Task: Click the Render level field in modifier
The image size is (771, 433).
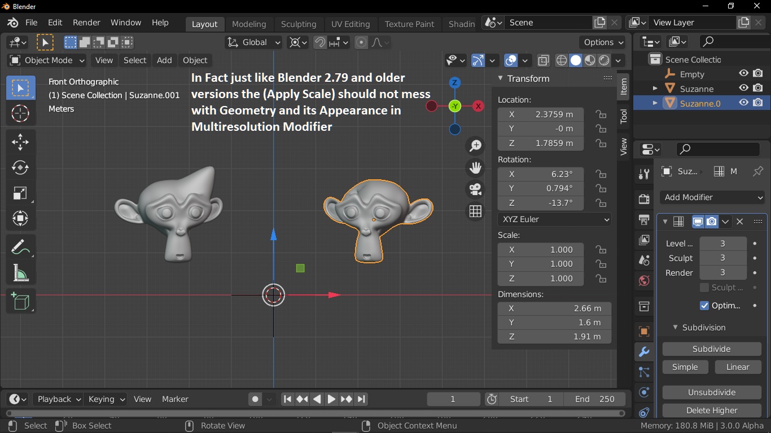Action: point(722,272)
